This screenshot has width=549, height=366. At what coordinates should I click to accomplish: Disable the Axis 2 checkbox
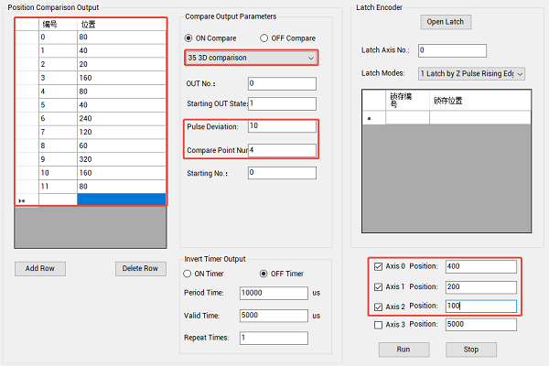[379, 306]
